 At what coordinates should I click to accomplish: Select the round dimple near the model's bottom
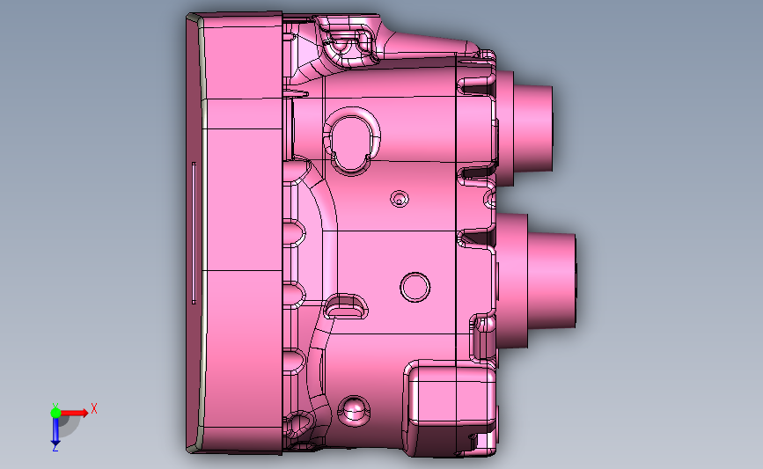point(354,411)
